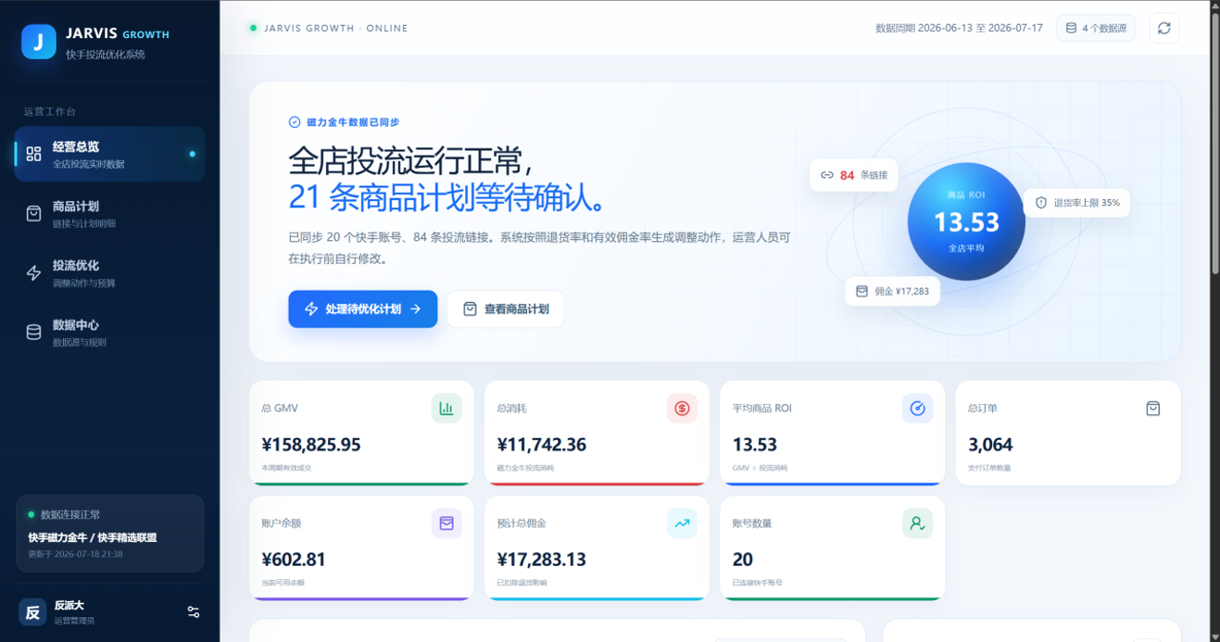Click the 佣金 ¥17,283 badge

click(892, 291)
